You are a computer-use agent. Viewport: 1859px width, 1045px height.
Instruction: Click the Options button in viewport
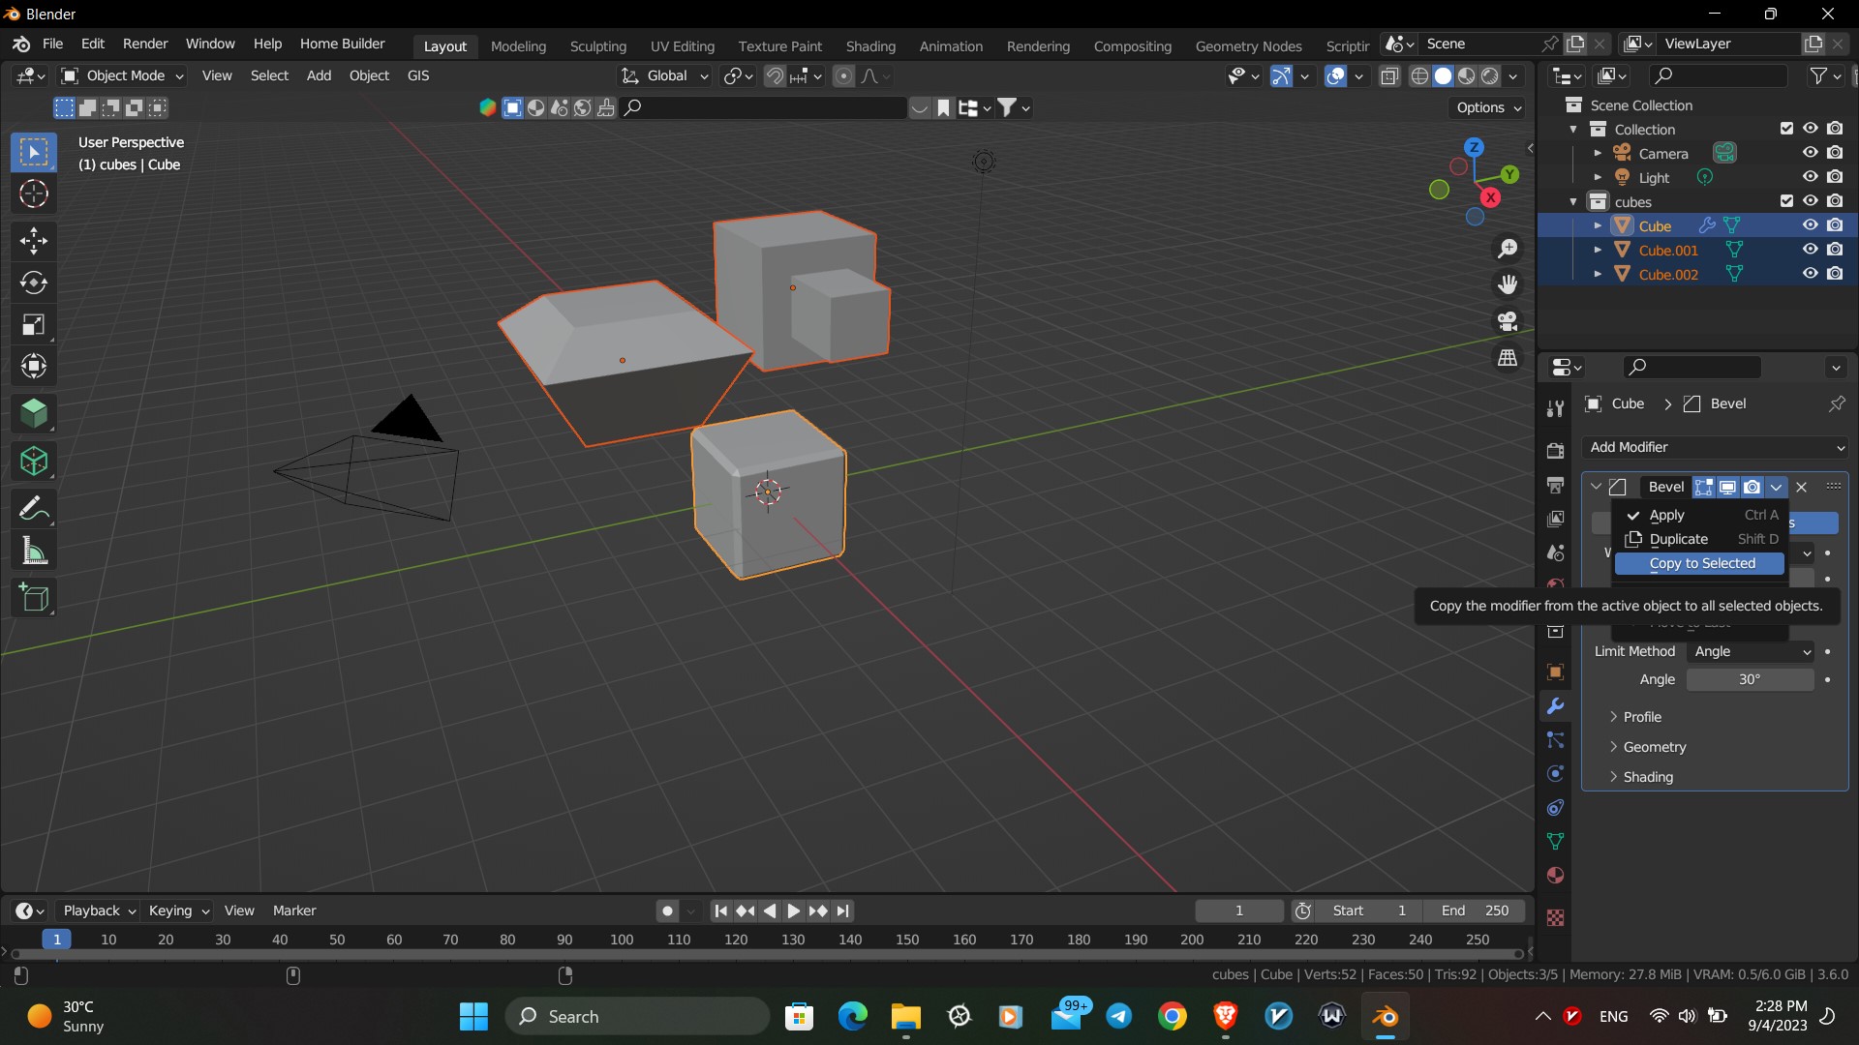(1488, 107)
